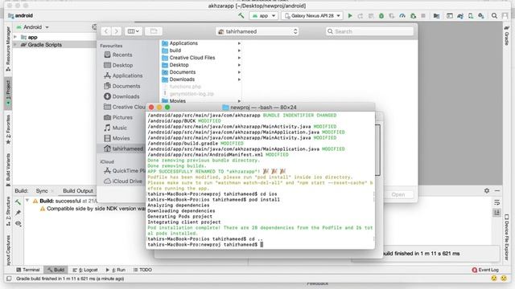Select the Build Output tab
Viewport: 515px width, 289px height.
pos(78,191)
